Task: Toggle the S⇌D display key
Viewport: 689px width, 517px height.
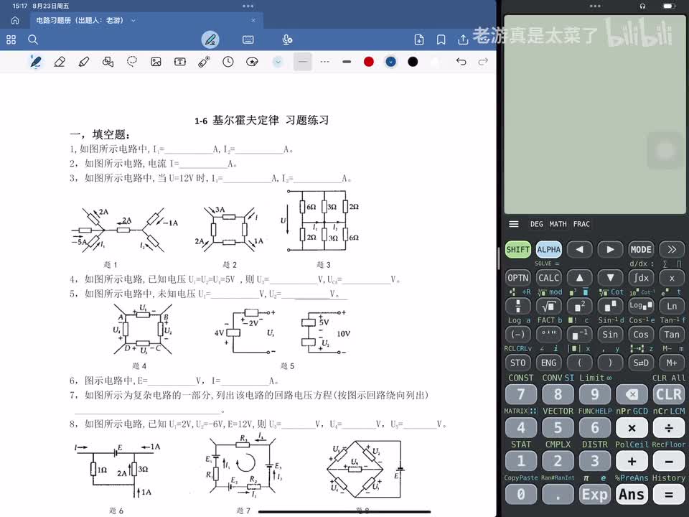Action: pyautogui.click(x=641, y=363)
